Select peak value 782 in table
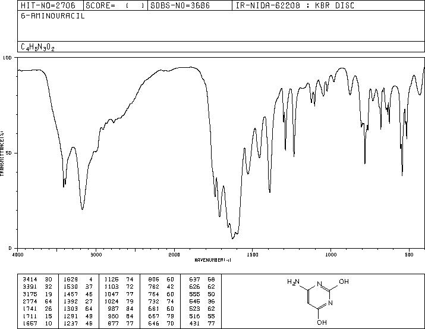This screenshot has height=329, width=425. 154,287
